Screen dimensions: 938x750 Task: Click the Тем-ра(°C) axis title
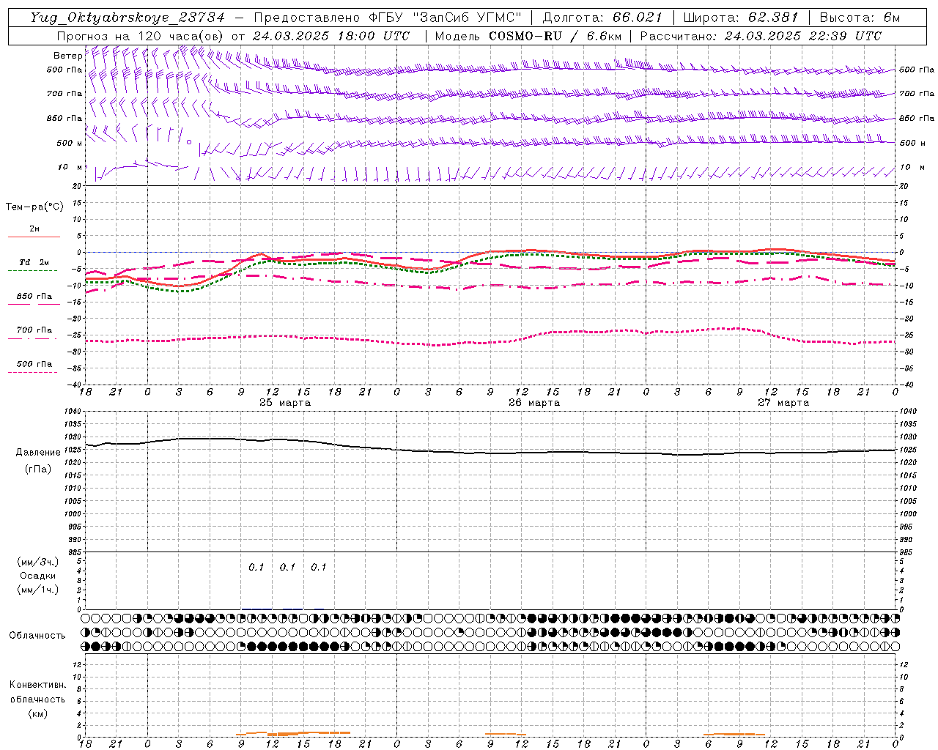click(x=34, y=207)
